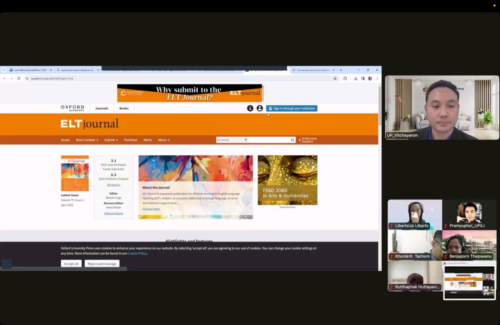Click the search magnifier icon

292,140
